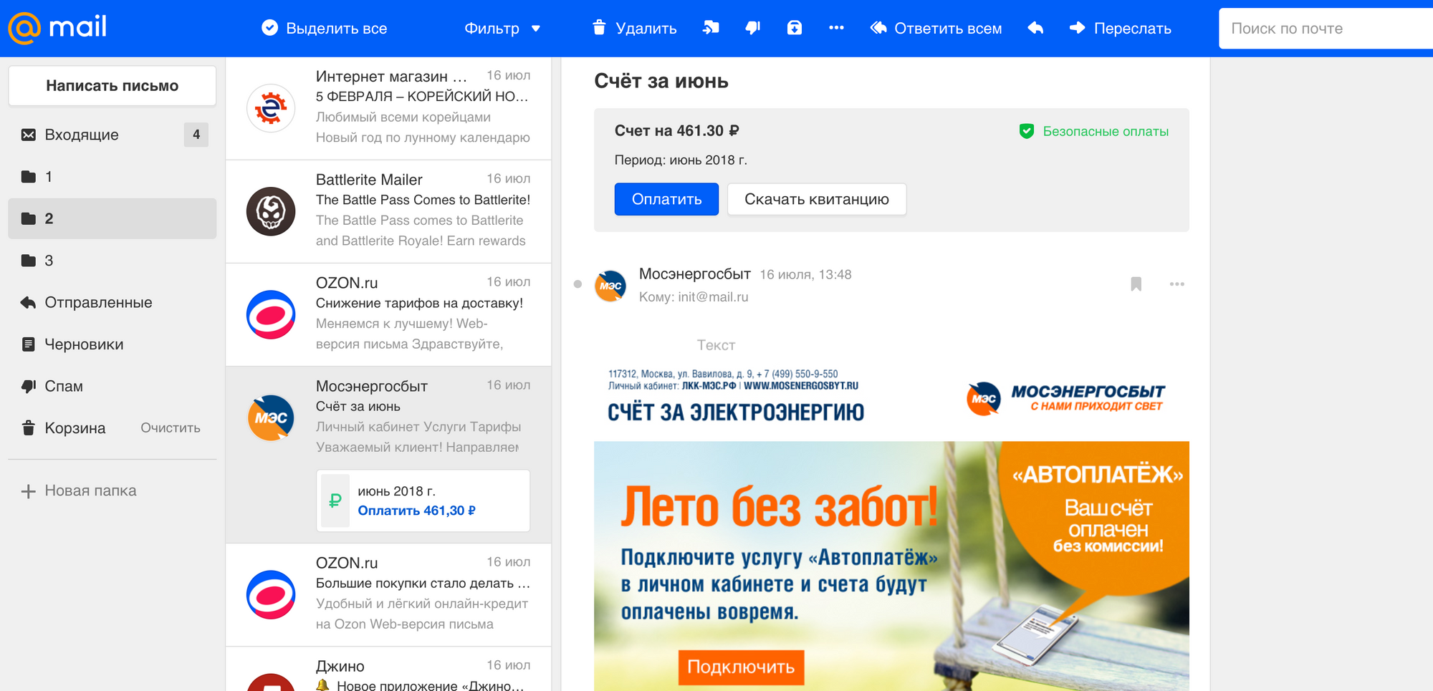The width and height of the screenshot is (1433, 691).
Task: Click the unread count badge 4
Action: [196, 135]
